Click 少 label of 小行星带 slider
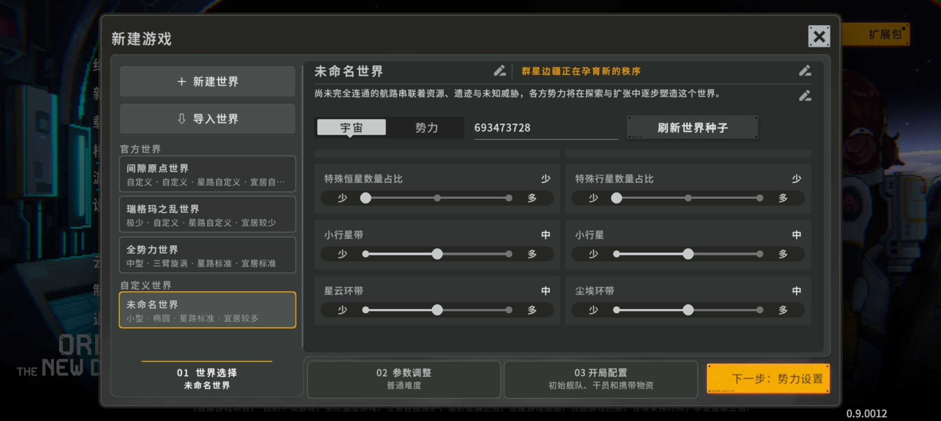This screenshot has height=421, width=941. (342, 254)
